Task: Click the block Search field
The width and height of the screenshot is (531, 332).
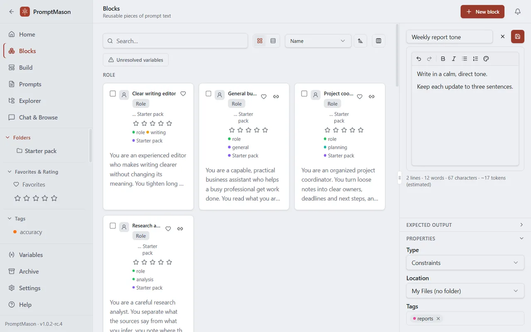Action: [175, 41]
